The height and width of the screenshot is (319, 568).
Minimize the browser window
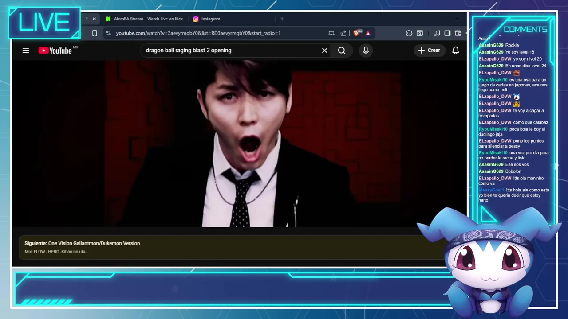point(457,19)
